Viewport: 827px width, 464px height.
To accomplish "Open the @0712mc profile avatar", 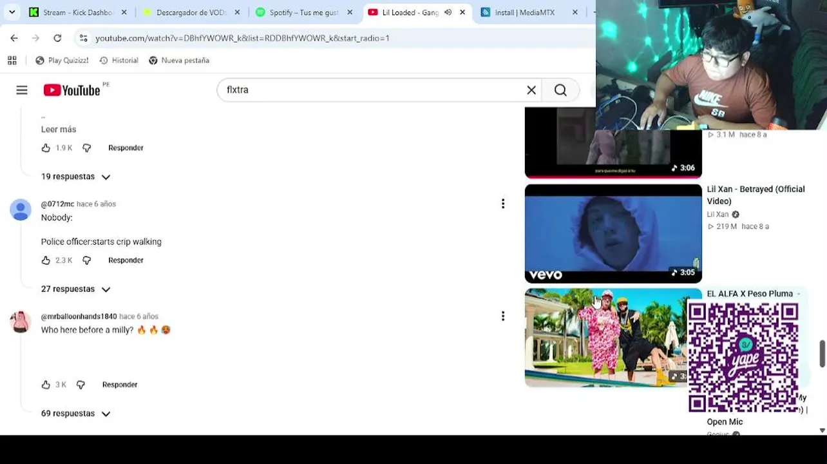I will click(x=21, y=209).
